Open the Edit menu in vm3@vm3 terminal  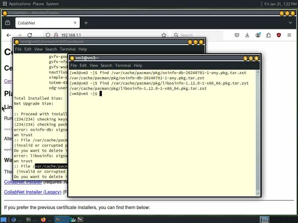[x=83, y=65]
